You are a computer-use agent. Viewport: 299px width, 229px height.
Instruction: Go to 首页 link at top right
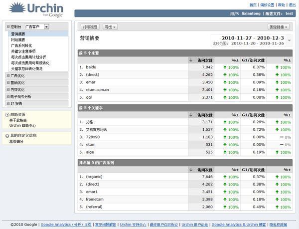pyautogui.click(x=253, y=5)
